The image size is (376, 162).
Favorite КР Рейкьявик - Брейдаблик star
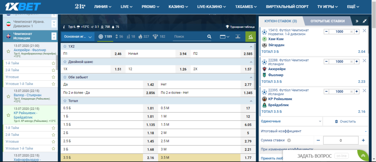(x=8, y=115)
